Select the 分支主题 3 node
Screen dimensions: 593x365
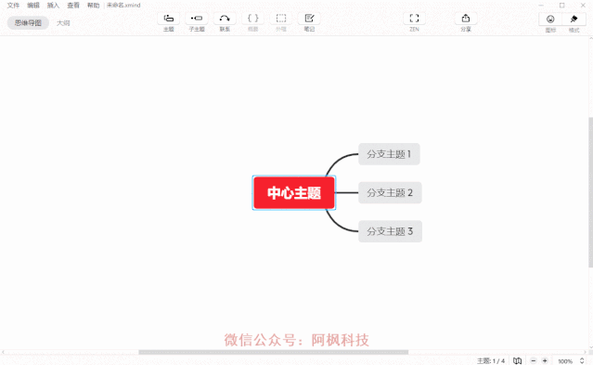[390, 231]
